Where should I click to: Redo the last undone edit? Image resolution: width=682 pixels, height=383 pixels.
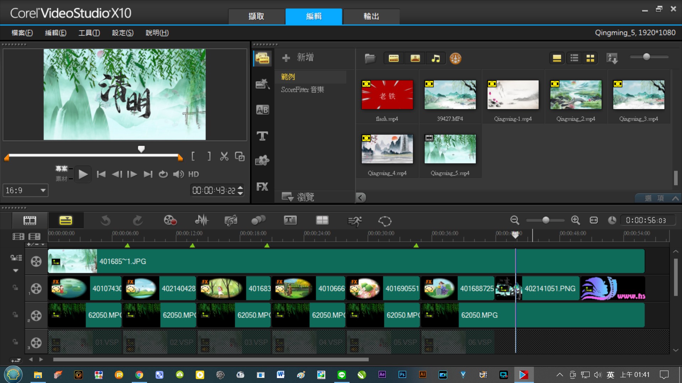click(138, 221)
